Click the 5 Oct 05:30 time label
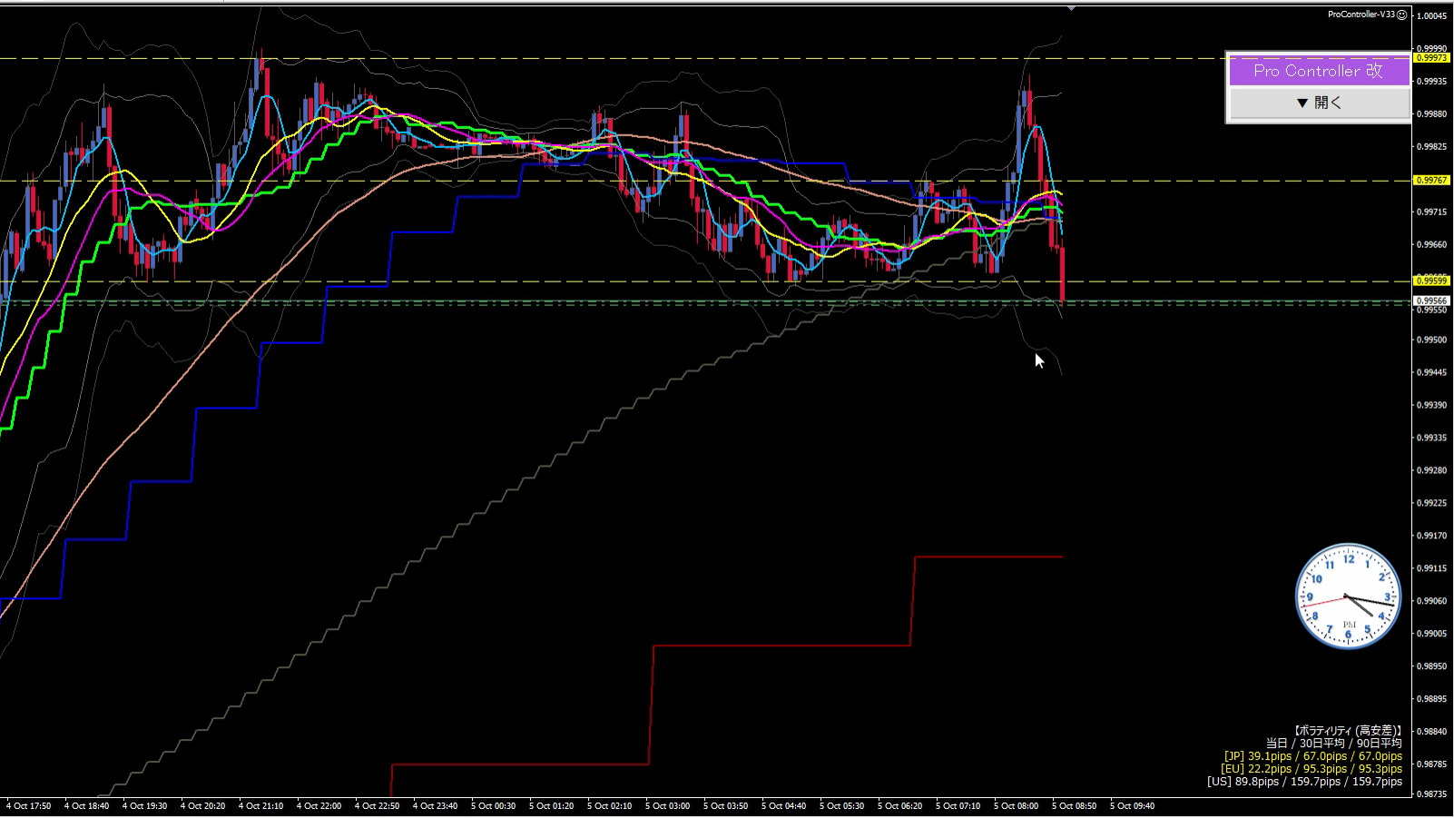 (x=841, y=806)
